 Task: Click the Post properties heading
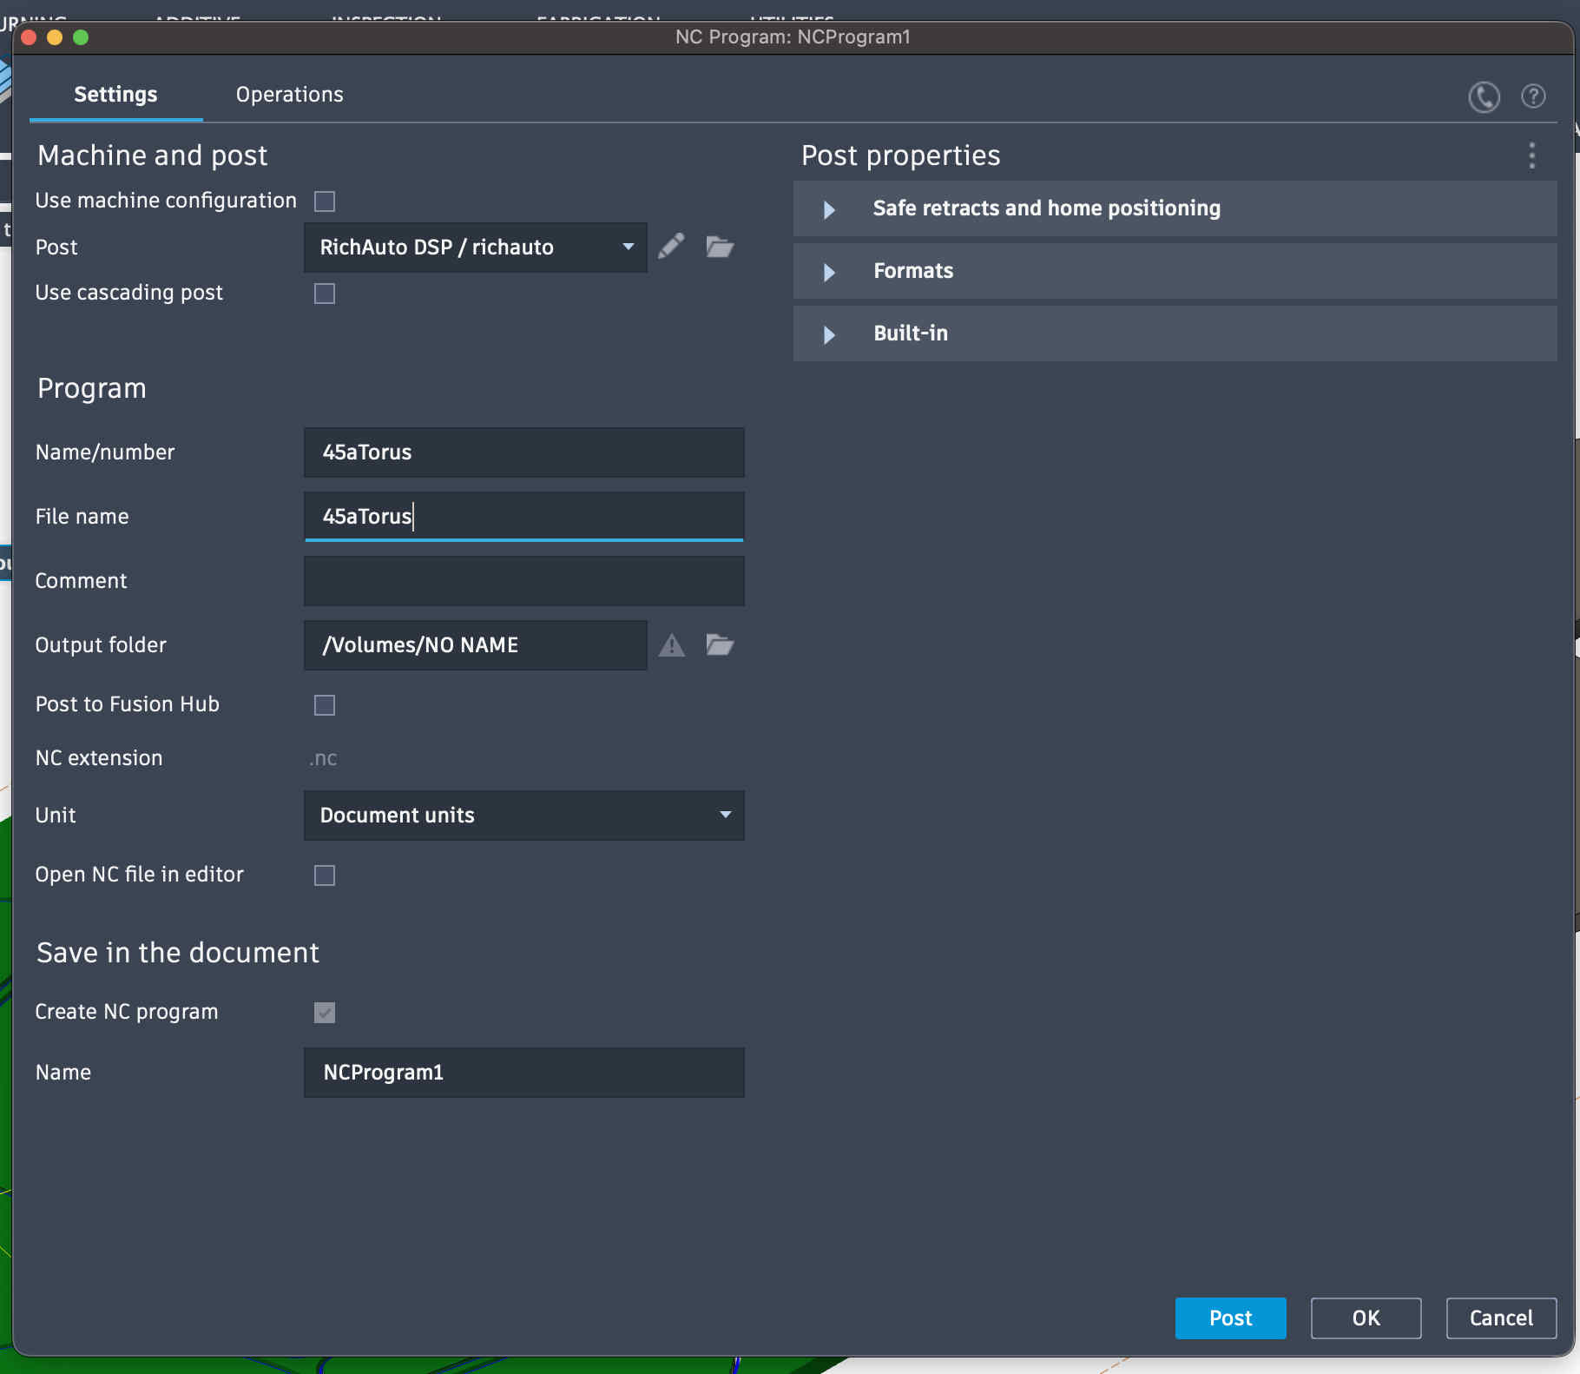pyautogui.click(x=900, y=155)
